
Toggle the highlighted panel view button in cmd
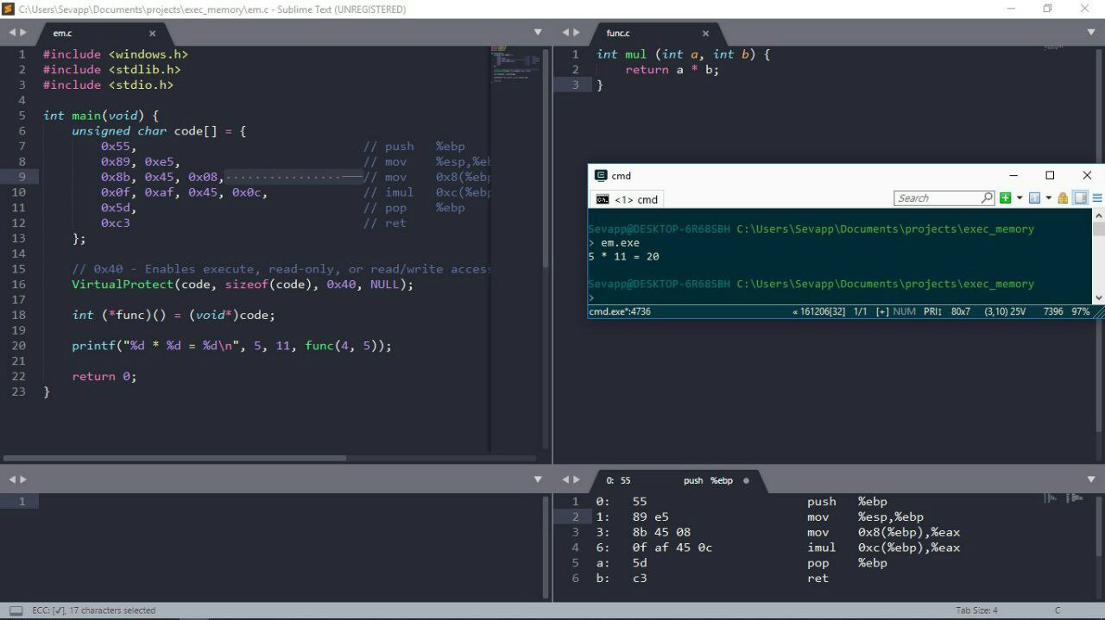pos(1080,198)
